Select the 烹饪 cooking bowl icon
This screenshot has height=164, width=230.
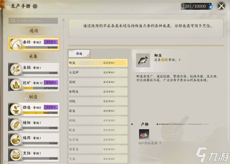[16, 155]
